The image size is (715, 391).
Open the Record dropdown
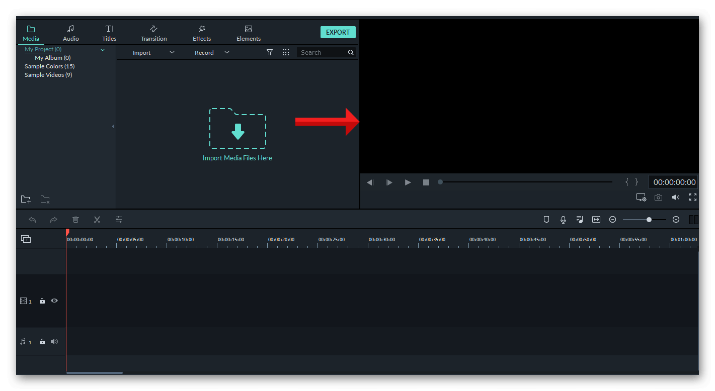[x=212, y=53]
